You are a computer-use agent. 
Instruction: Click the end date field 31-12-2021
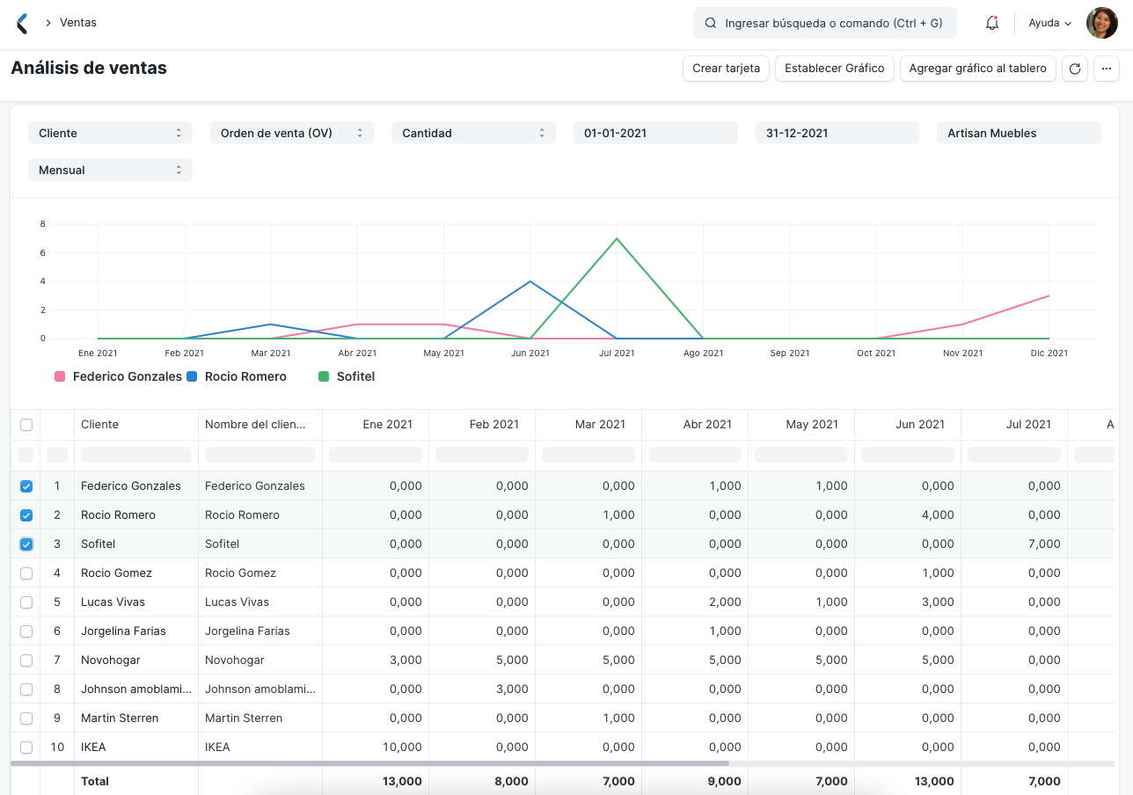click(837, 133)
